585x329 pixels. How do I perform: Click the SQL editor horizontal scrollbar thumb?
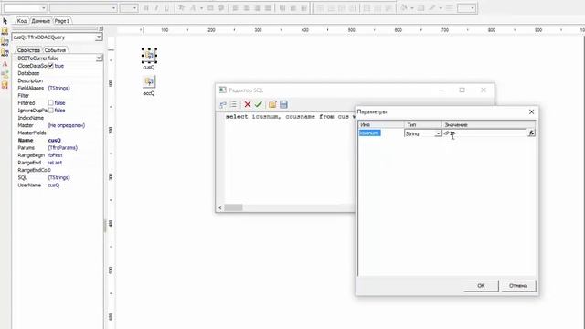click(x=233, y=207)
